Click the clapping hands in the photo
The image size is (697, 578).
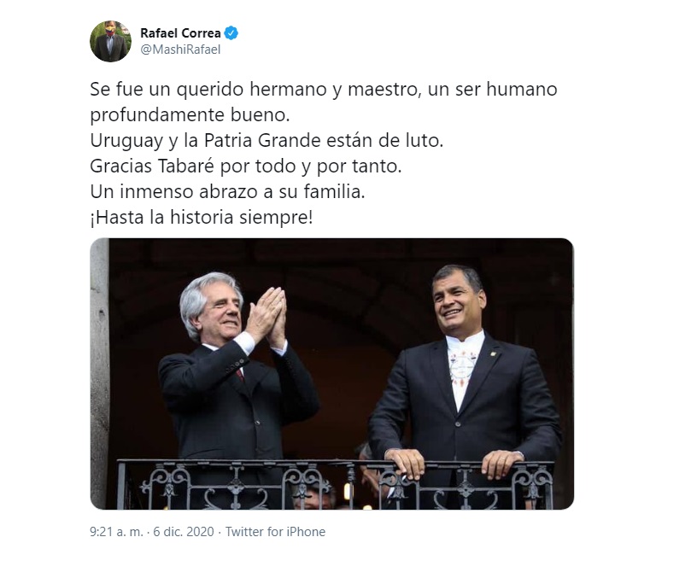click(266, 317)
